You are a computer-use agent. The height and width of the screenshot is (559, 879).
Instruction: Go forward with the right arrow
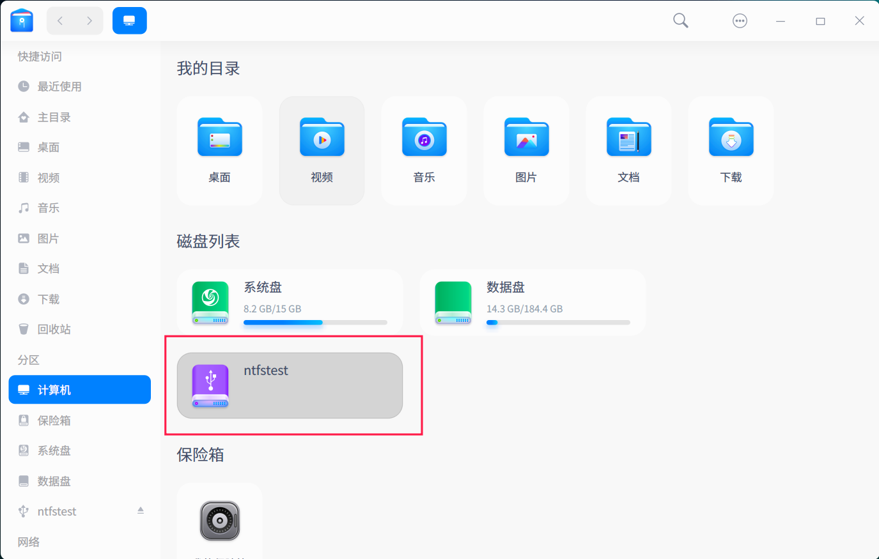pyautogui.click(x=89, y=21)
